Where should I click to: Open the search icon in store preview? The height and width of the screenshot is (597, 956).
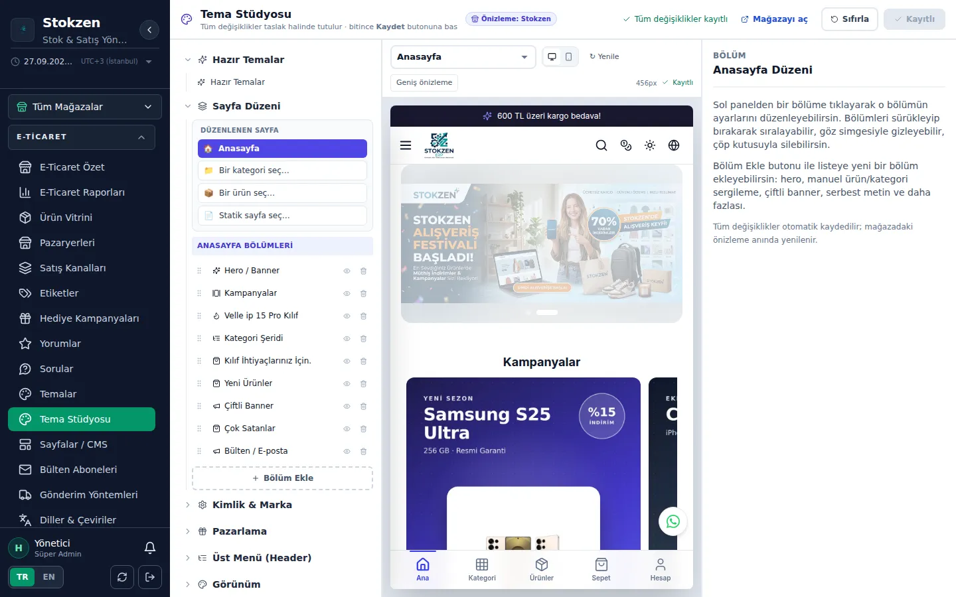(601, 145)
